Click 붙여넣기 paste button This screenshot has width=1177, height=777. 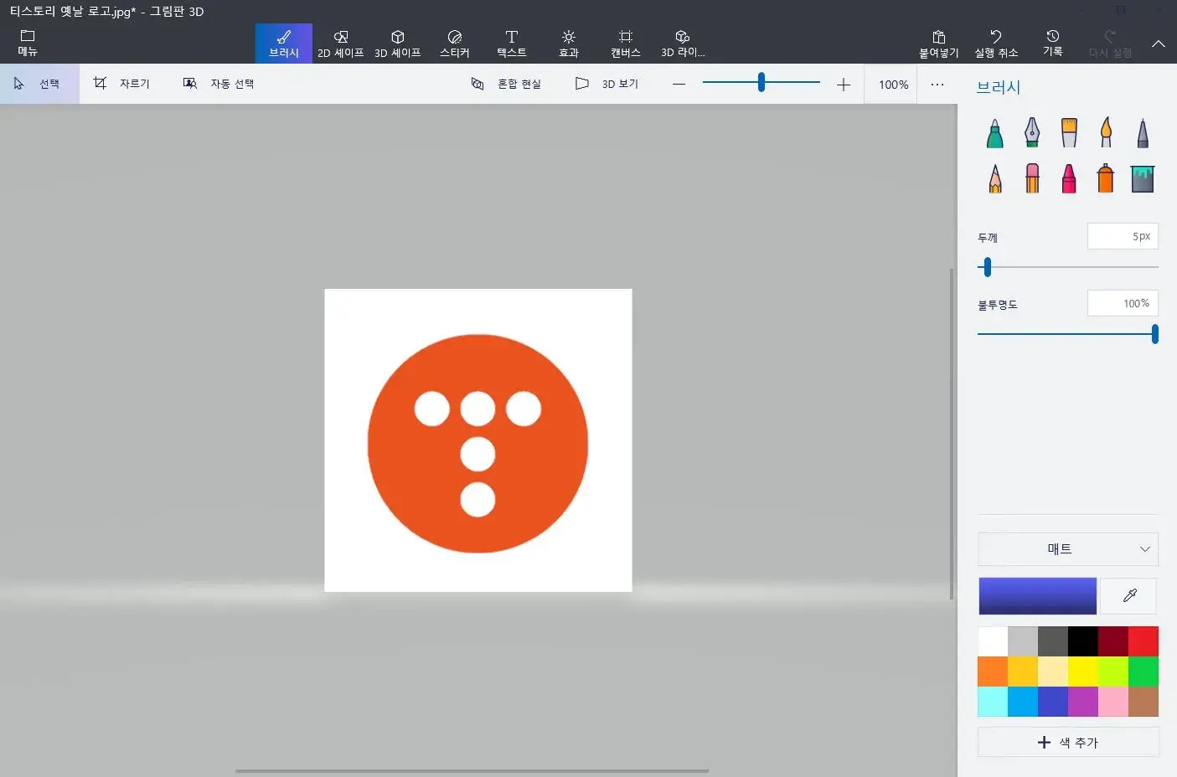939,43
